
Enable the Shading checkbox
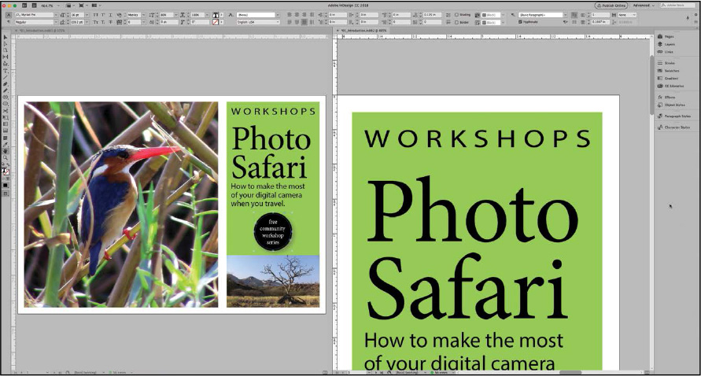point(456,15)
